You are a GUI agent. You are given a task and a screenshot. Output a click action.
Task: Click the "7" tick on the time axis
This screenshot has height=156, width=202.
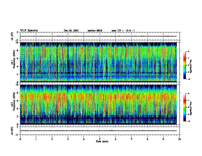click(x=132, y=139)
